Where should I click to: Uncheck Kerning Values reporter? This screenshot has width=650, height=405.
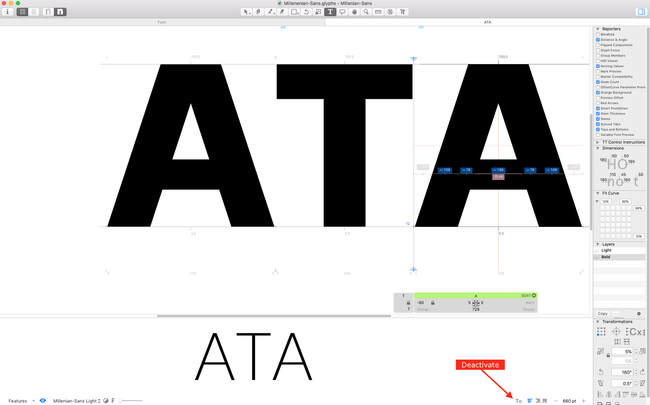coord(598,66)
